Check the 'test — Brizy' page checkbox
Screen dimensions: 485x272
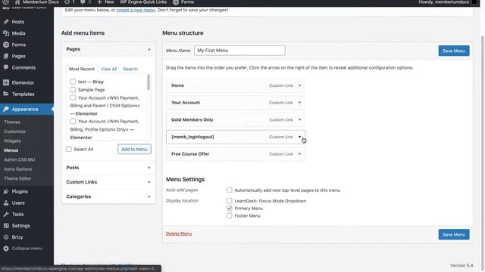[73, 82]
